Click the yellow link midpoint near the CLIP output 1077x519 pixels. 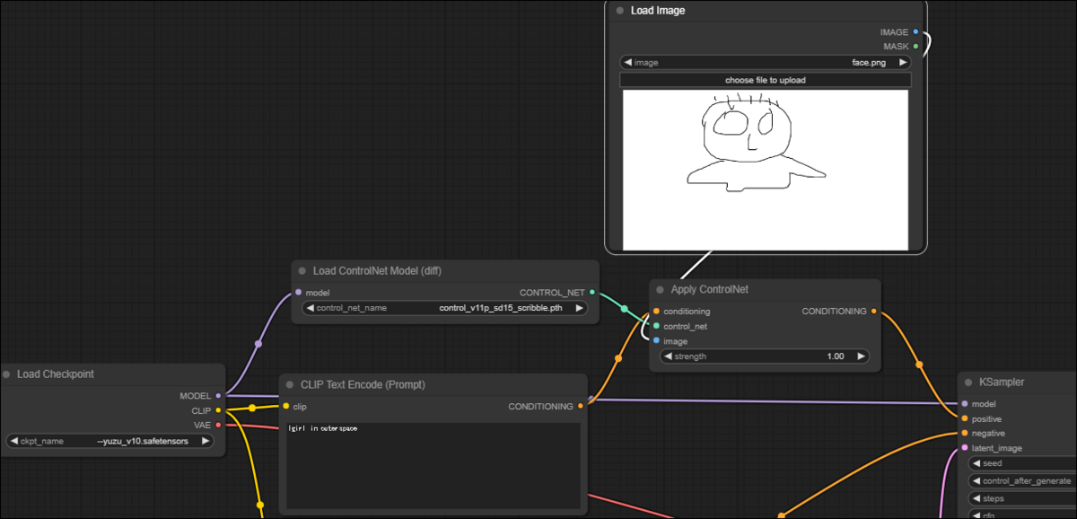click(251, 408)
